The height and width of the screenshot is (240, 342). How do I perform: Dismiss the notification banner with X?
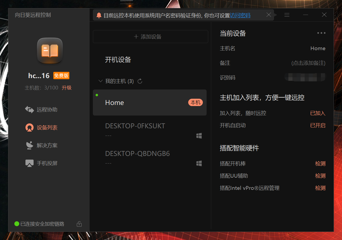click(269, 15)
